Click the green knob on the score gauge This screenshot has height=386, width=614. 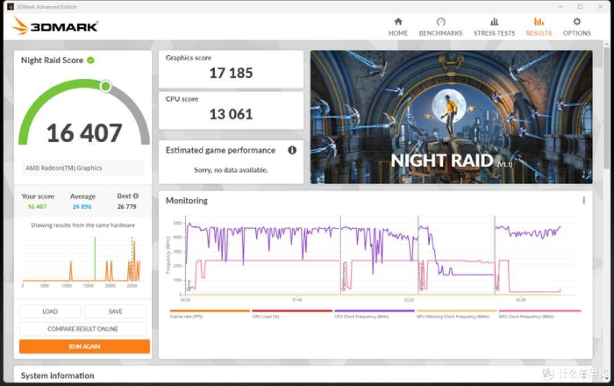105,86
